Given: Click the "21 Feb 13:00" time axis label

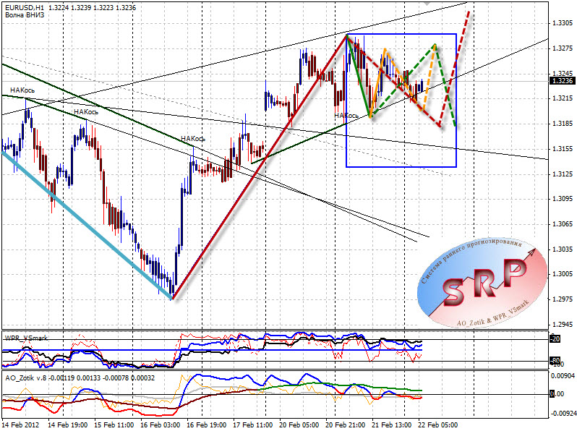Looking at the screenshot, I should (392, 424).
